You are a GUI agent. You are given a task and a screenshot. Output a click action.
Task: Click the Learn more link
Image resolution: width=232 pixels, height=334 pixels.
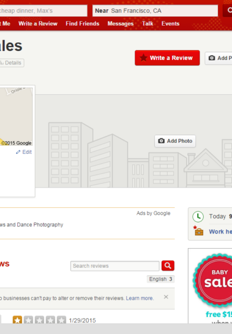(x=140, y=298)
